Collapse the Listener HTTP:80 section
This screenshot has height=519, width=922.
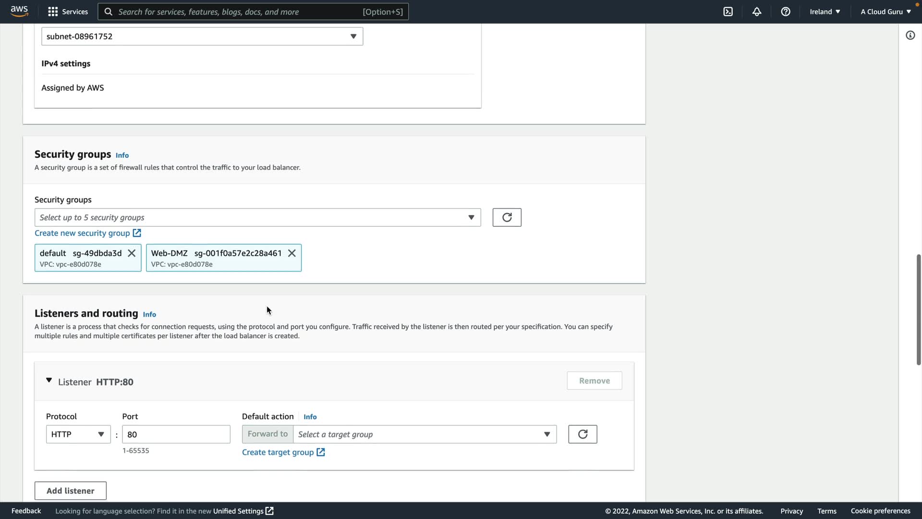[49, 381]
